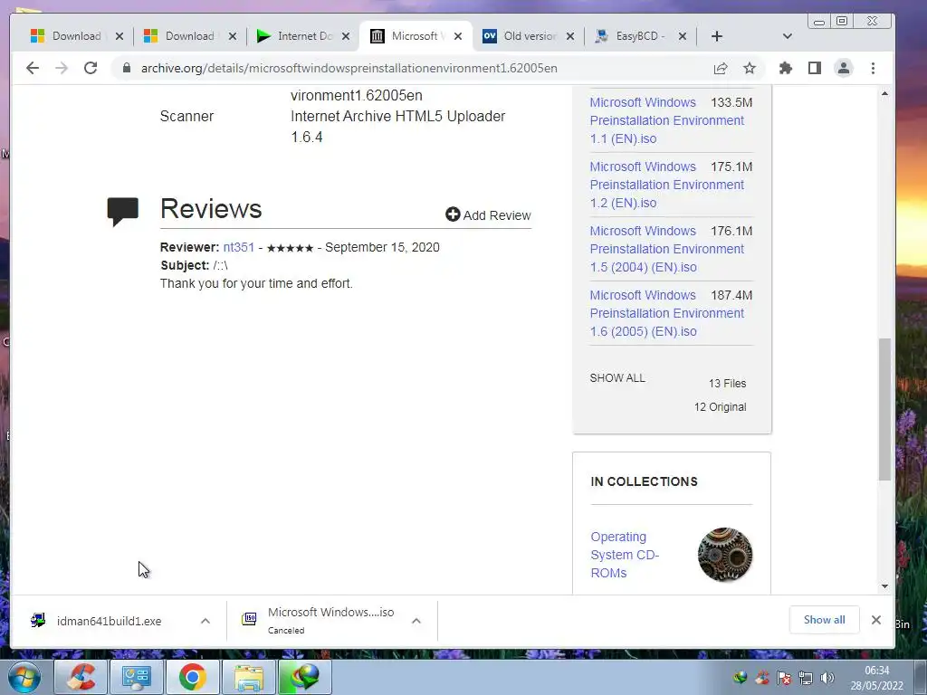Click the canceled Microsoft Windows iso download
Screen dimensions: 927x695
click(320, 621)
